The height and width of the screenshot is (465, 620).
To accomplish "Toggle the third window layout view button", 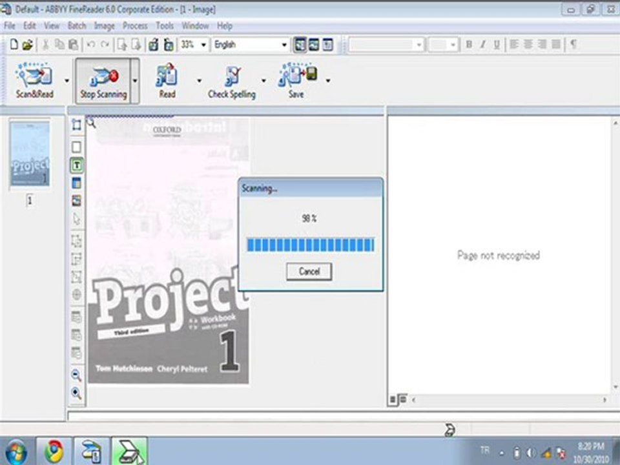I will (x=328, y=45).
